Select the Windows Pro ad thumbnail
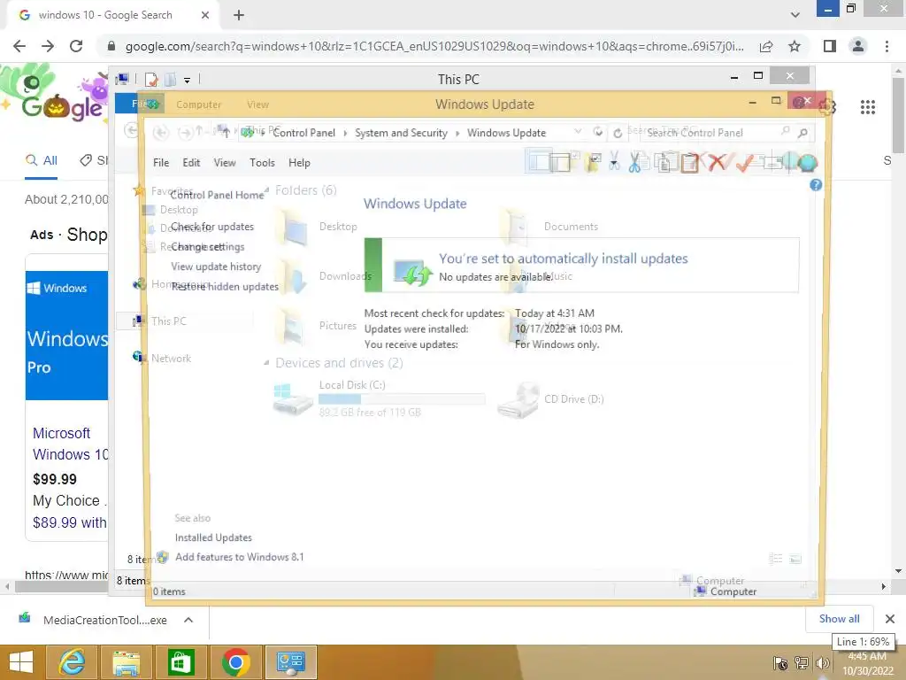Screen dimensions: 906x680 coord(66,336)
